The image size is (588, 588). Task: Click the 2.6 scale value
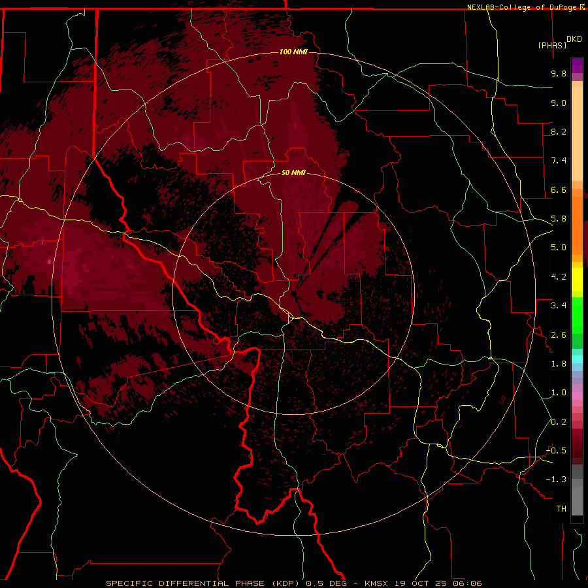coord(559,335)
